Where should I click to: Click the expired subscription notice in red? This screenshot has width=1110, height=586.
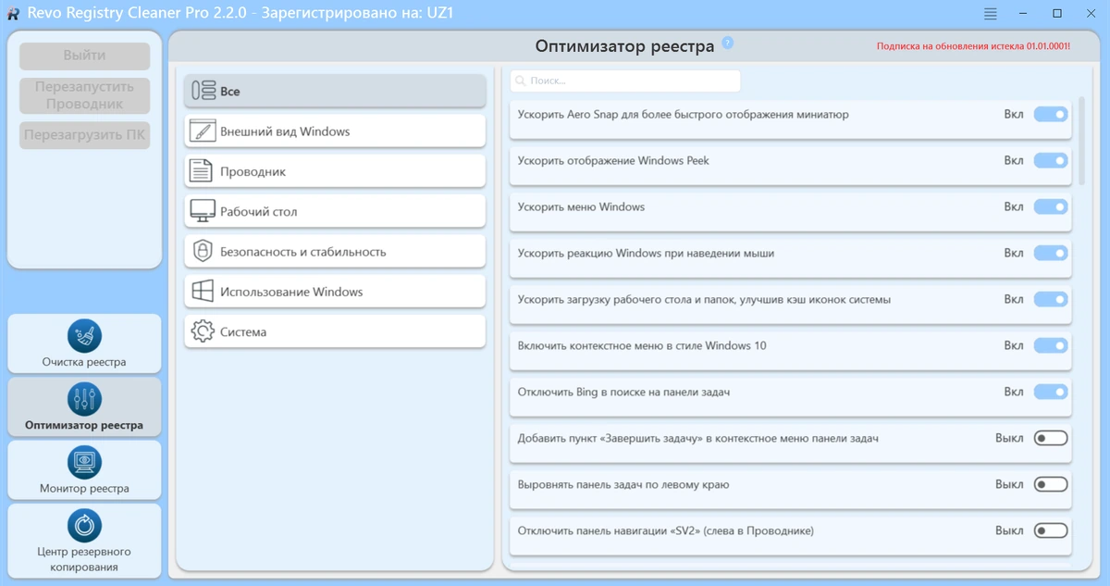tap(973, 45)
